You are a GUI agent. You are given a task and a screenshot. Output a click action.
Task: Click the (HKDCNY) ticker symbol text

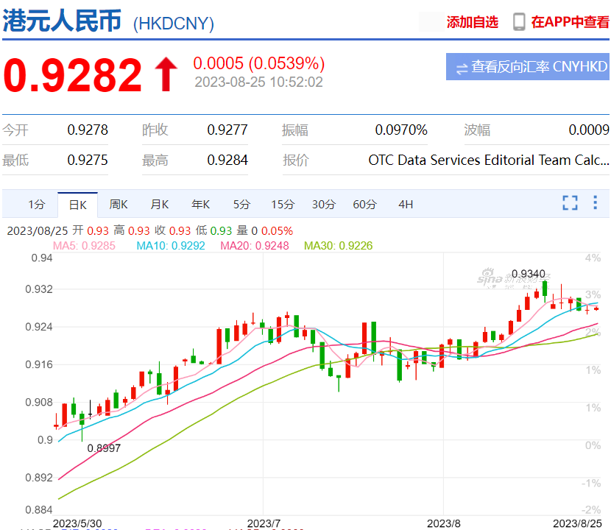click(x=174, y=24)
